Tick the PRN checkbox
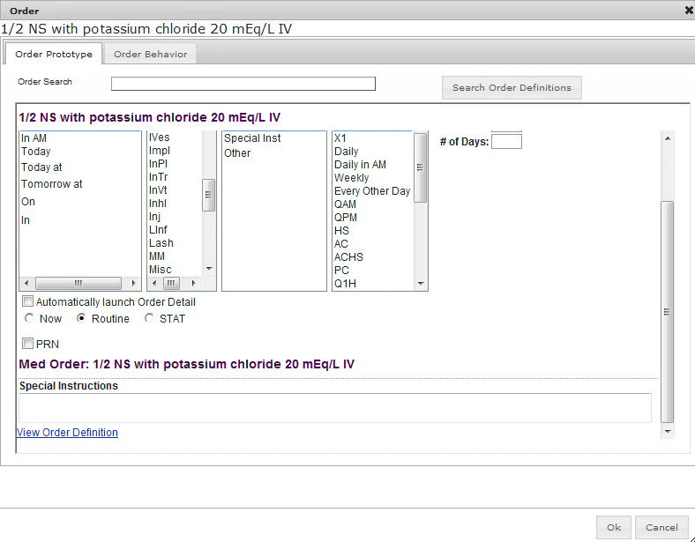This screenshot has width=695, height=542. [x=28, y=343]
